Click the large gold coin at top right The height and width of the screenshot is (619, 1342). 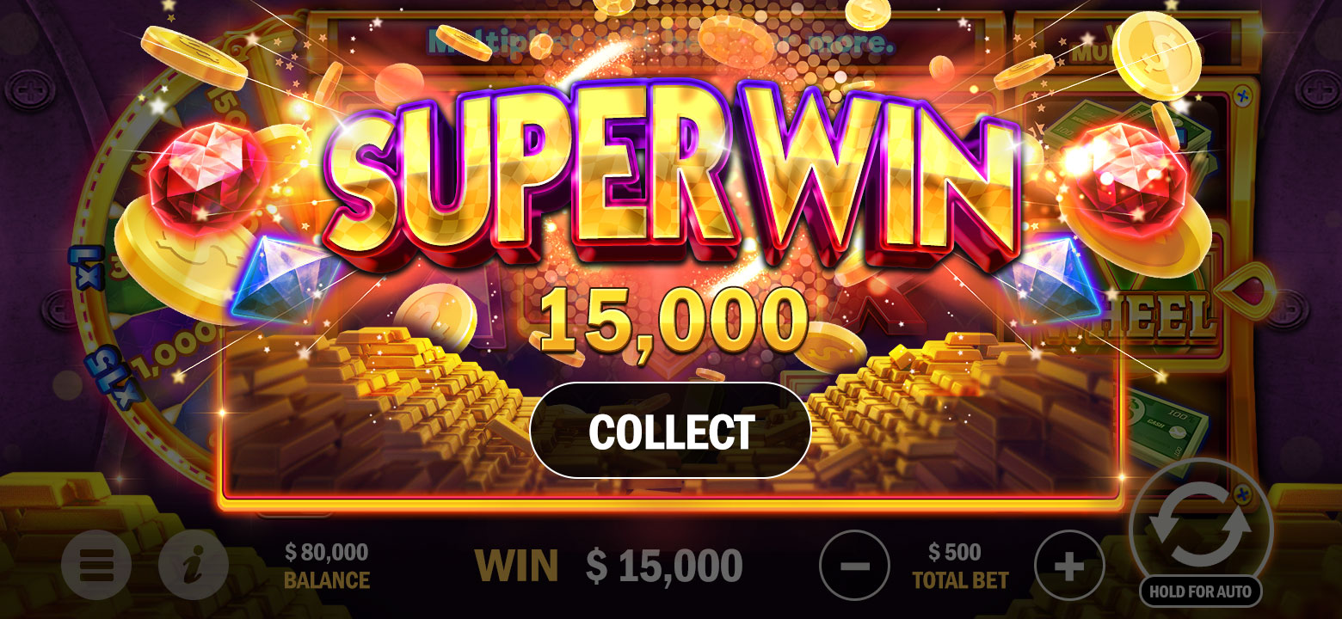[x=1157, y=53]
